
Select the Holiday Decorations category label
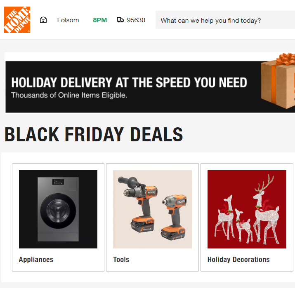238,260
